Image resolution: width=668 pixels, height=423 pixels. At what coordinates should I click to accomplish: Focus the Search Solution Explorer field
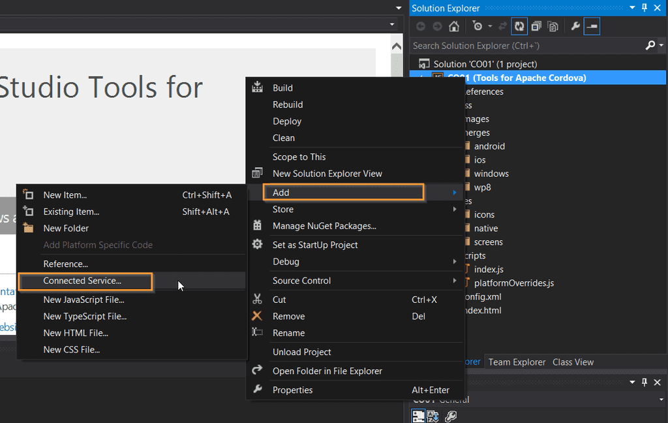(x=527, y=46)
